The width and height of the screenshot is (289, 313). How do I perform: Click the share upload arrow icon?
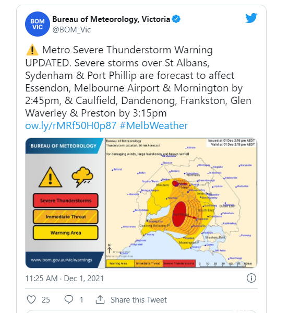coord(100,299)
